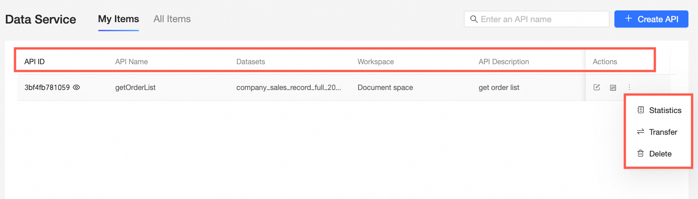Click the API Name column header

point(131,62)
